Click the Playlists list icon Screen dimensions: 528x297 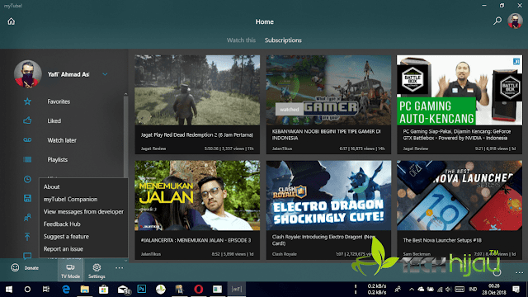(27, 159)
